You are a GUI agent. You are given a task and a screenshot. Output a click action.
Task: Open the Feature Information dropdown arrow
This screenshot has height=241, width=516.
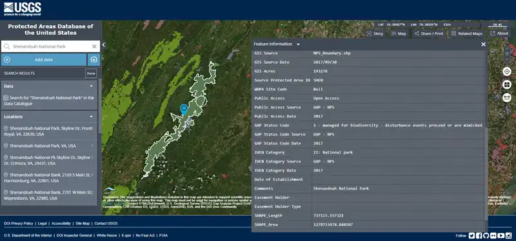click(298, 44)
